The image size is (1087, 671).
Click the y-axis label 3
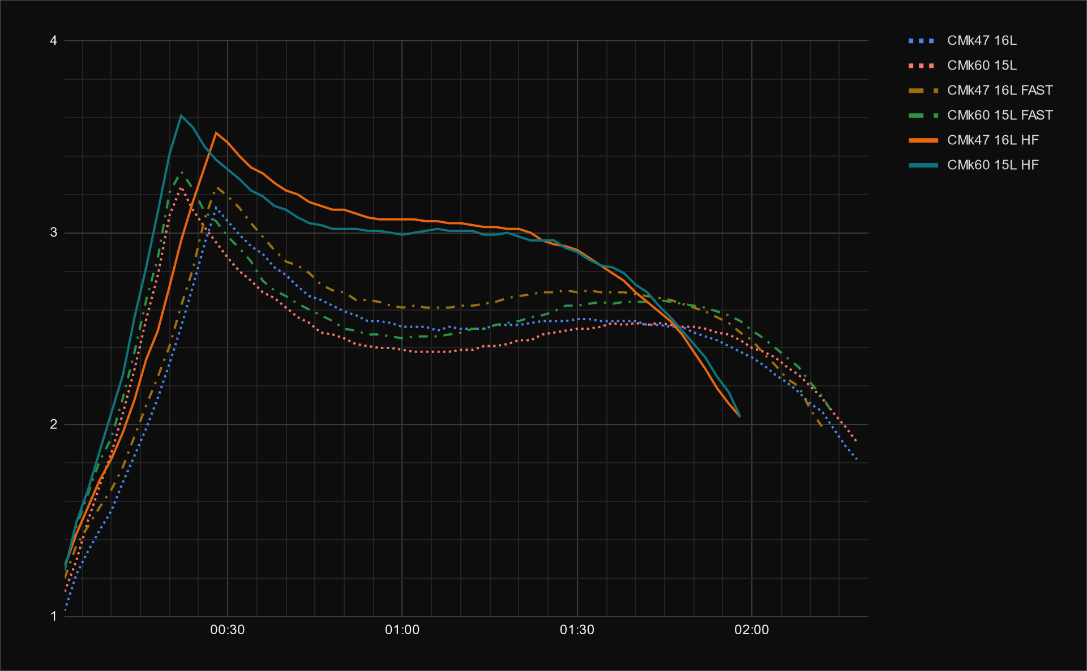(54, 233)
